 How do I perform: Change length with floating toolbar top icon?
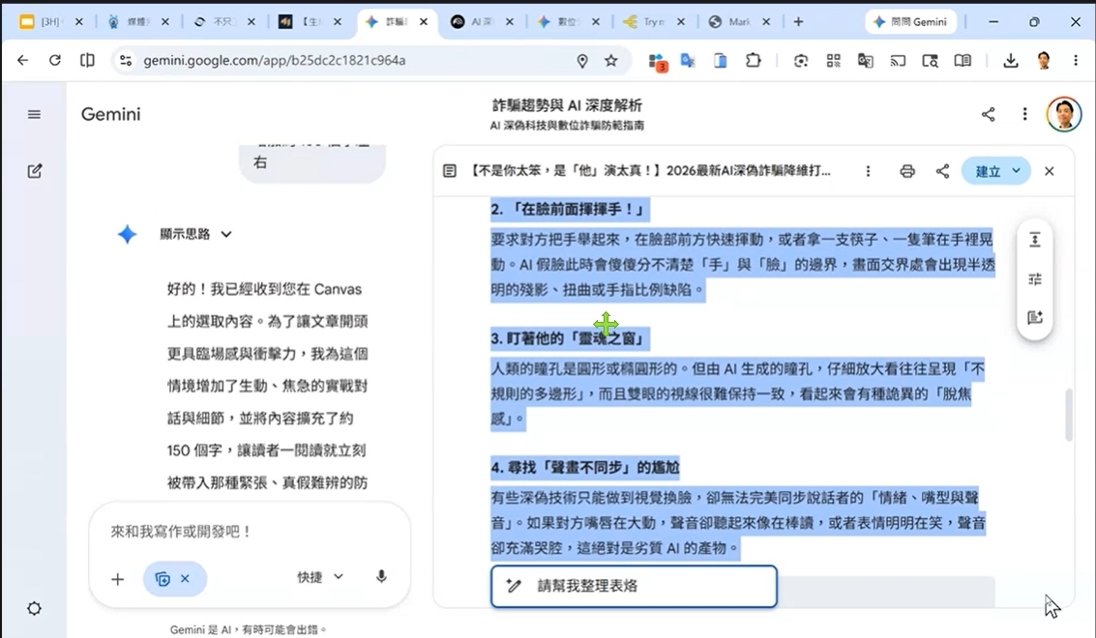pos(1034,241)
